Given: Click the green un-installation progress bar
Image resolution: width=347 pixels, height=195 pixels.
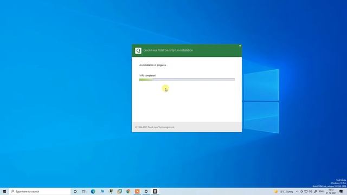Looking at the screenshot, I should point(187,80).
